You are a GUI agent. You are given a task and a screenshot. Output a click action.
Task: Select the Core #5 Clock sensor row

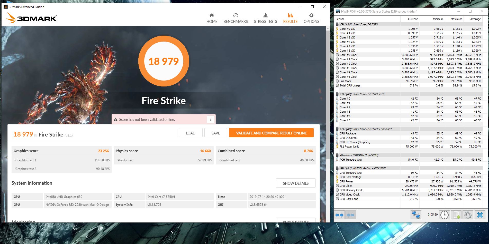tap(409, 77)
